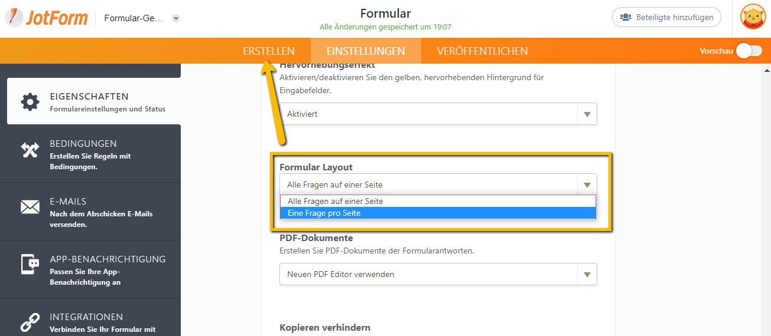Click the Integrationen chain link icon
Viewport: 771px width, 336px height.
coord(30,322)
